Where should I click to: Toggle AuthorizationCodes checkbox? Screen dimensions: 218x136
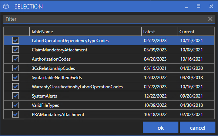point(16,59)
